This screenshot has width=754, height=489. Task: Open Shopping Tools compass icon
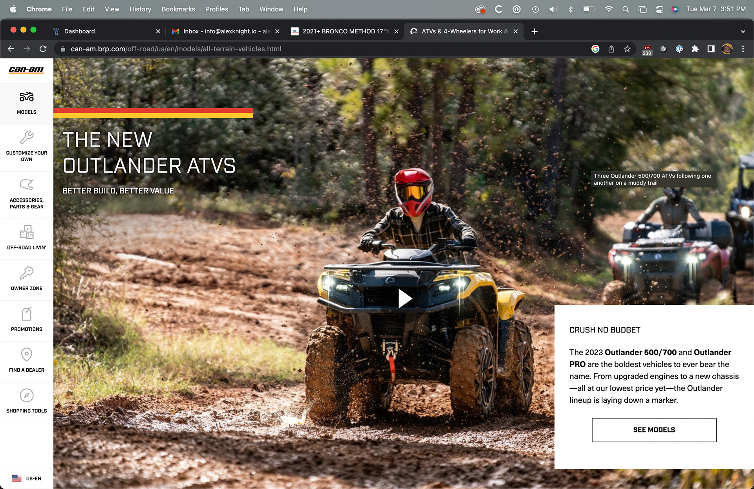tap(26, 395)
